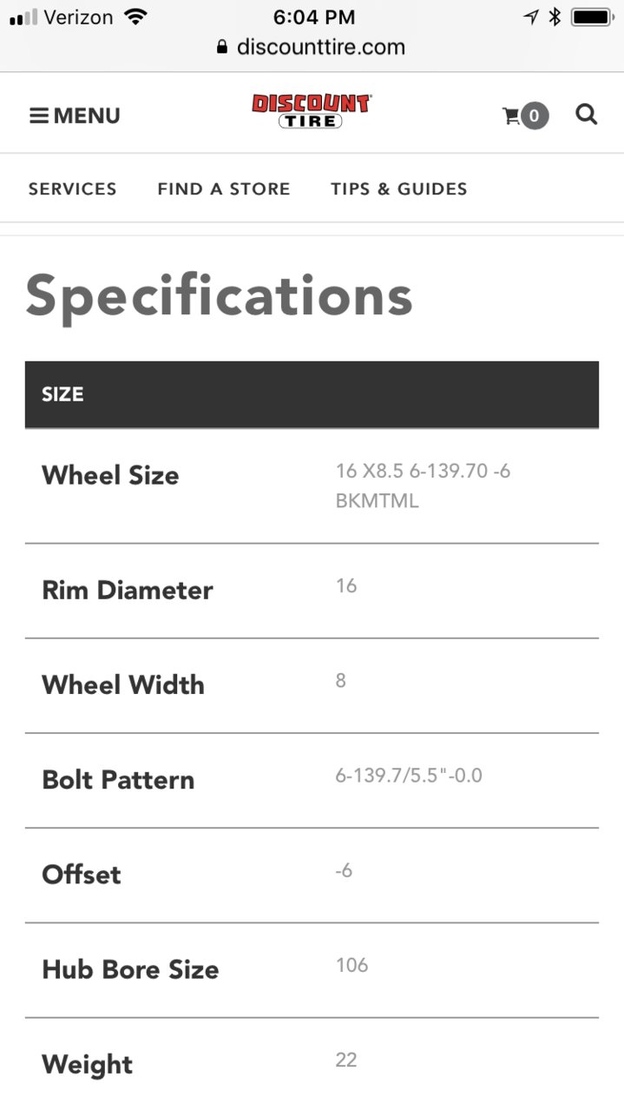The height and width of the screenshot is (1110, 624).
Task: Tap the 6:04 PM clock in status bar
Action: click(313, 17)
